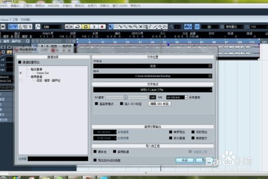
Task: Open the 编辑(E) menu
Action: [15, 6]
